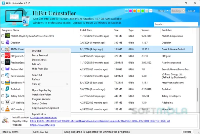The width and height of the screenshot is (200, 134).
Task: Open the Tools dropdown menu
Action: [163, 11]
